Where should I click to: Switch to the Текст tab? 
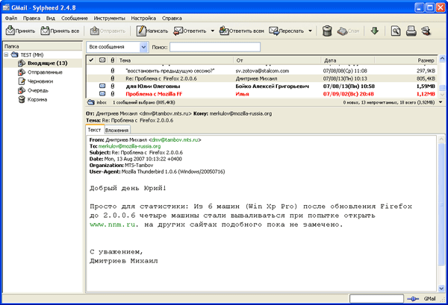(94, 130)
